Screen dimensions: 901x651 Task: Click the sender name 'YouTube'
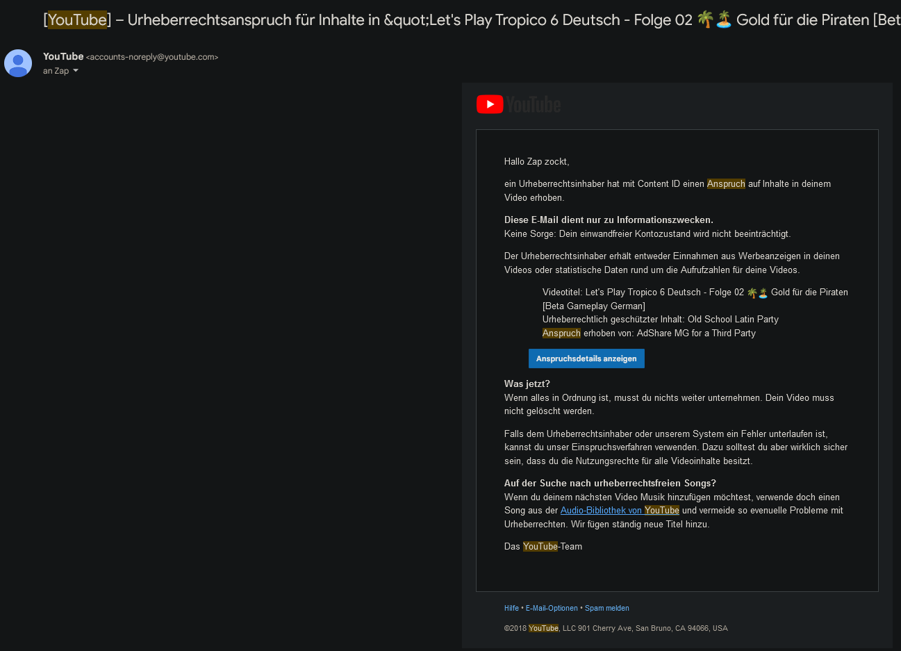[63, 56]
